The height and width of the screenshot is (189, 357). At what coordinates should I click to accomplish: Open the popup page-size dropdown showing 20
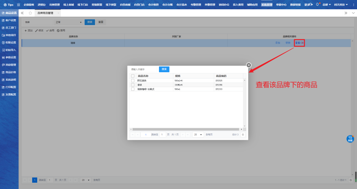[x=198, y=135]
